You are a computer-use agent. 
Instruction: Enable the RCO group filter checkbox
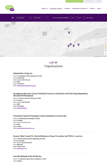tap(71, 18)
